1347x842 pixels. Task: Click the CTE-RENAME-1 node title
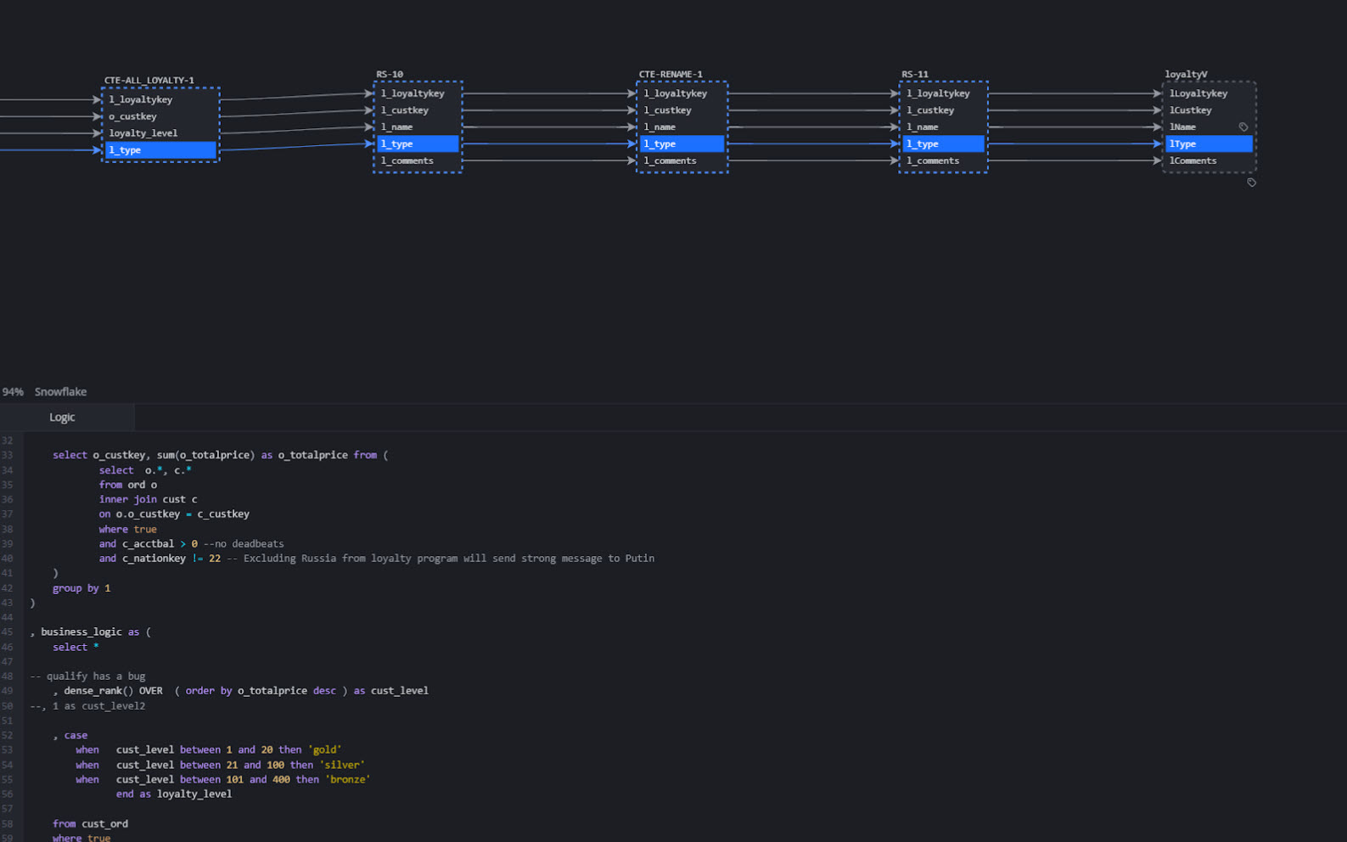coord(671,75)
